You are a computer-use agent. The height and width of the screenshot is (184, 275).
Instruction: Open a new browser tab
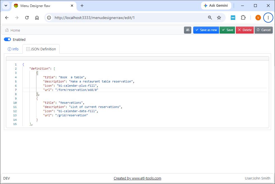point(82,6)
